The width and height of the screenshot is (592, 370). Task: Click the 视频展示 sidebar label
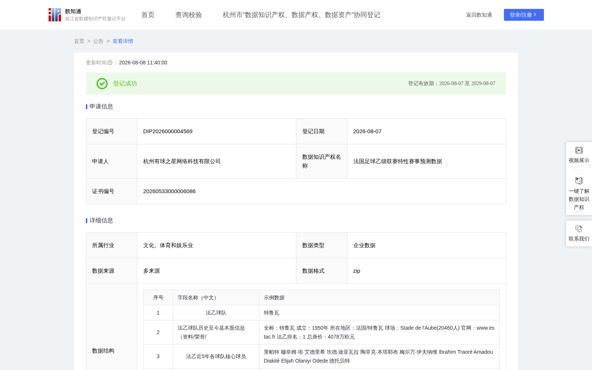pos(579,160)
